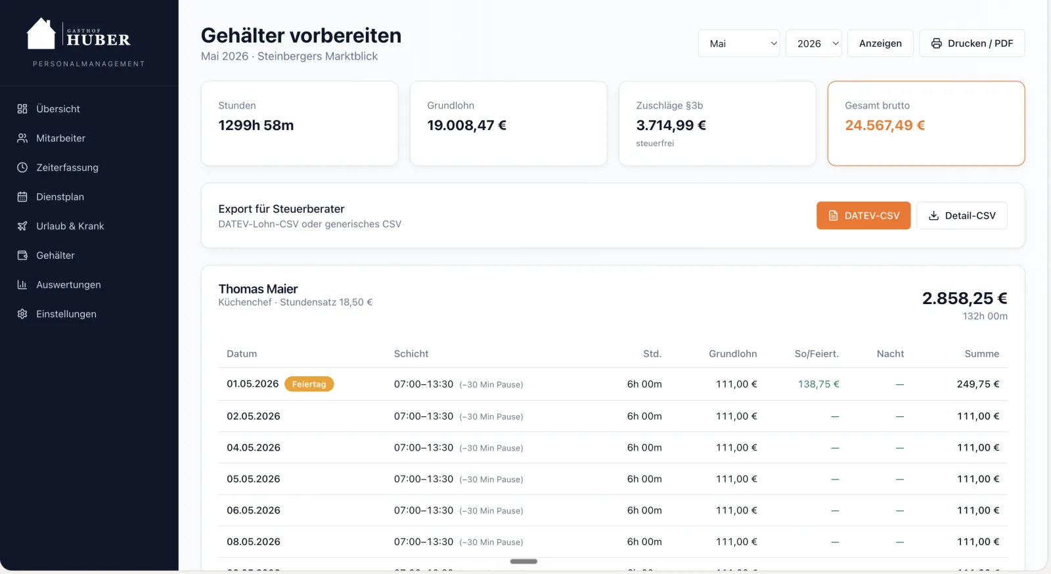Click the printer icon in Drucken / PDF
Image resolution: width=1051 pixels, height=574 pixels.
coord(936,43)
